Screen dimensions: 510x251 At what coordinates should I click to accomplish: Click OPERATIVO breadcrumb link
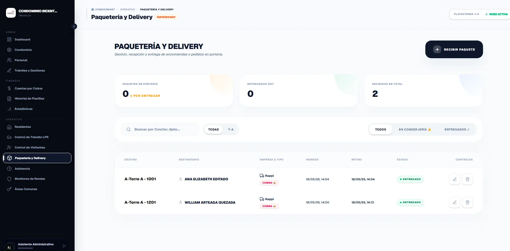tap(127, 10)
